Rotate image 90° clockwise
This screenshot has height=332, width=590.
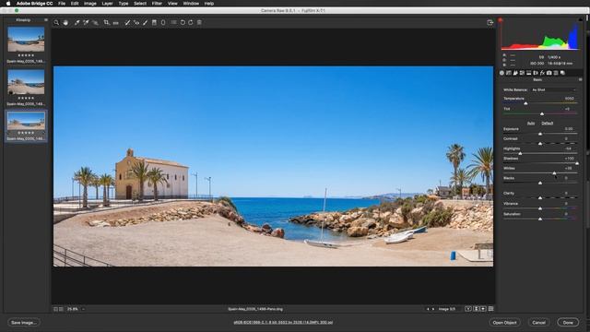pyautogui.click(x=191, y=22)
